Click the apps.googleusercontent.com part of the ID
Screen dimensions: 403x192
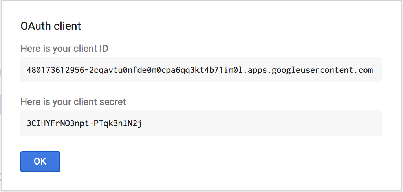coord(311,70)
